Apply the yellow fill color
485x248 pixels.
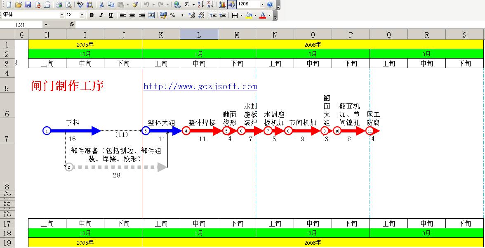[248, 15]
